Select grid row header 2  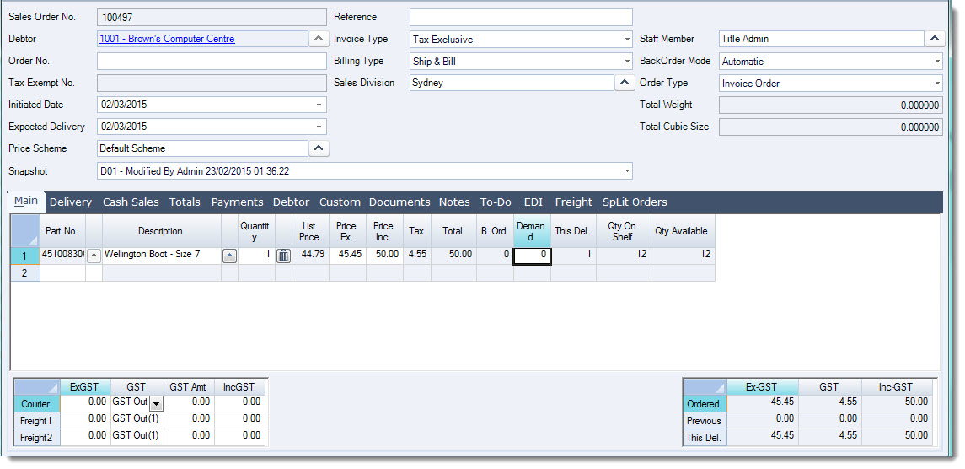point(25,273)
